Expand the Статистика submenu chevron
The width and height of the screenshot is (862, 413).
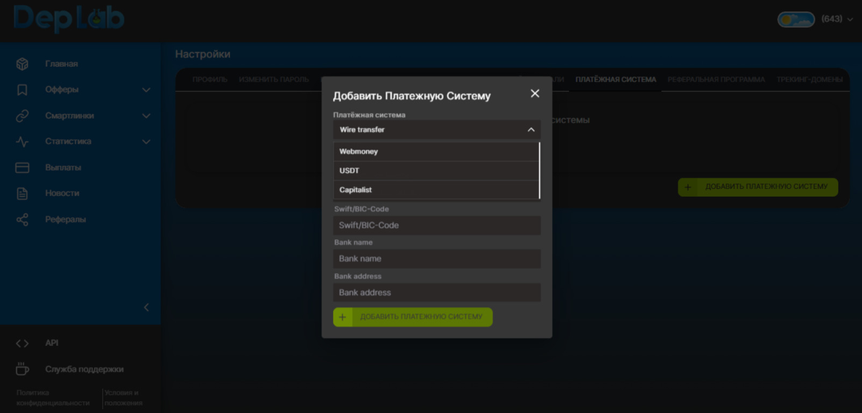point(146,142)
